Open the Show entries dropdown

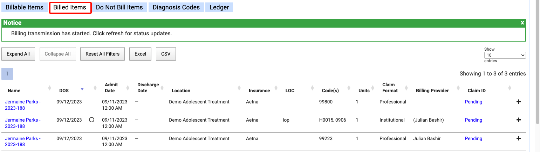point(505,55)
